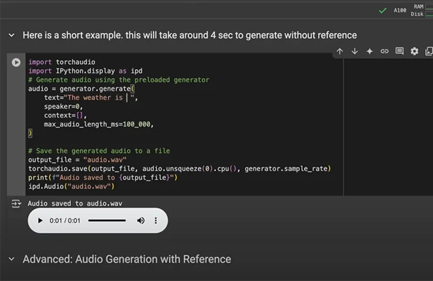Mute the audio player volume

coord(141,221)
